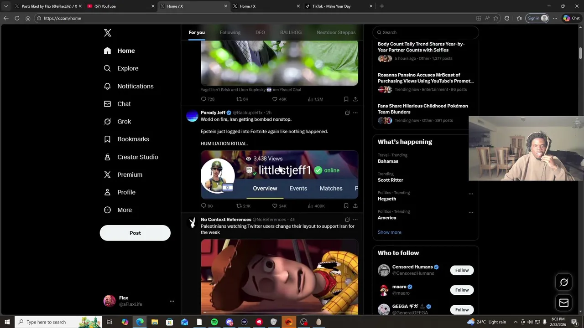Repost the post showing 6K reposts
Image resolution: width=584 pixels, height=328 pixels.
pos(242,99)
